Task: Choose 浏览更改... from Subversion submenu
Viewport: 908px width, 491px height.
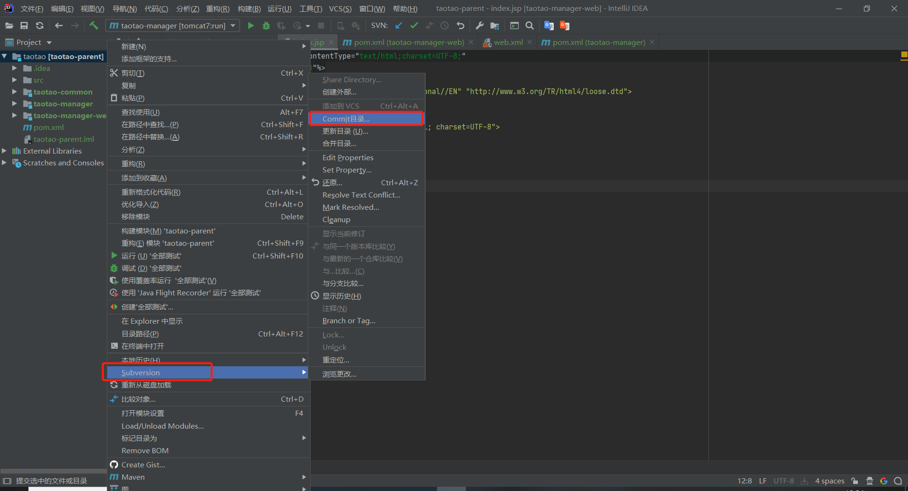Action: coord(367,374)
